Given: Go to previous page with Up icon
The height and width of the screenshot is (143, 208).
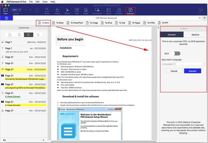Looking at the screenshot, I should (37, 11).
